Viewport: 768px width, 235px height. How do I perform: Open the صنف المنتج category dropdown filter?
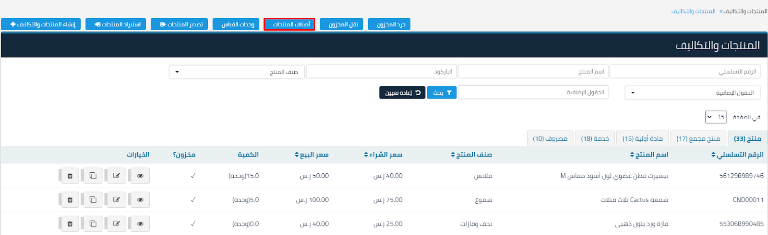pos(237,72)
